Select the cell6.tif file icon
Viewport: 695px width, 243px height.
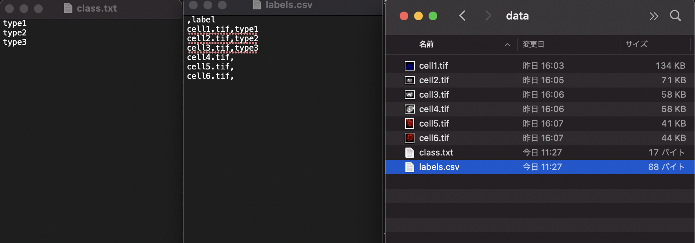(x=409, y=138)
